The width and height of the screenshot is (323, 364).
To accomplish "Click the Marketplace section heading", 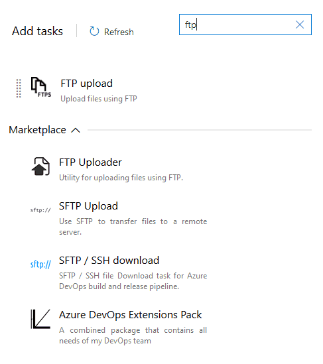I will [x=37, y=130].
